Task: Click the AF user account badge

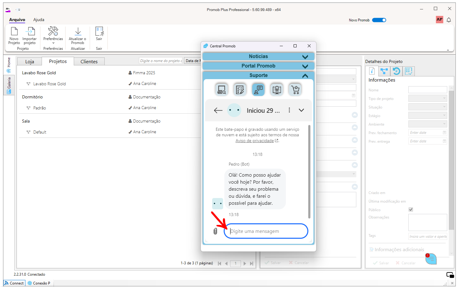Action: [440, 20]
